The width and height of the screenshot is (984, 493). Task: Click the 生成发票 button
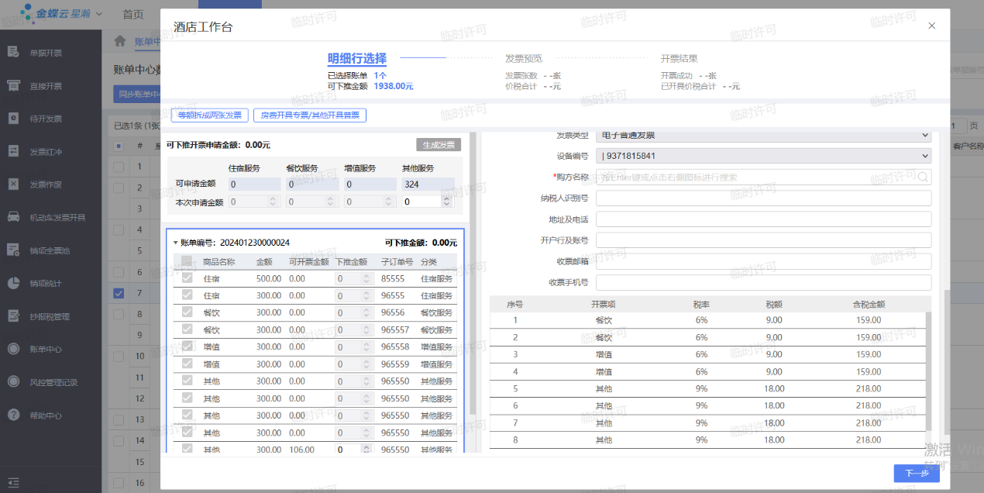tap(439, 145)
